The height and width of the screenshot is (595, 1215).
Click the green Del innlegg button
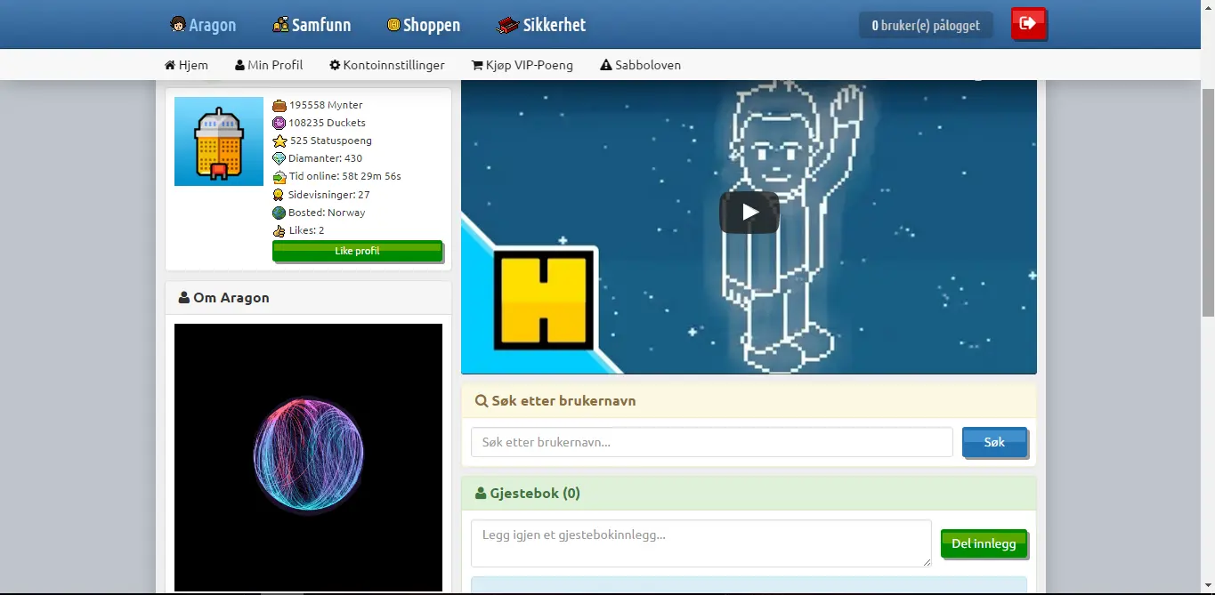click(984, 543)
